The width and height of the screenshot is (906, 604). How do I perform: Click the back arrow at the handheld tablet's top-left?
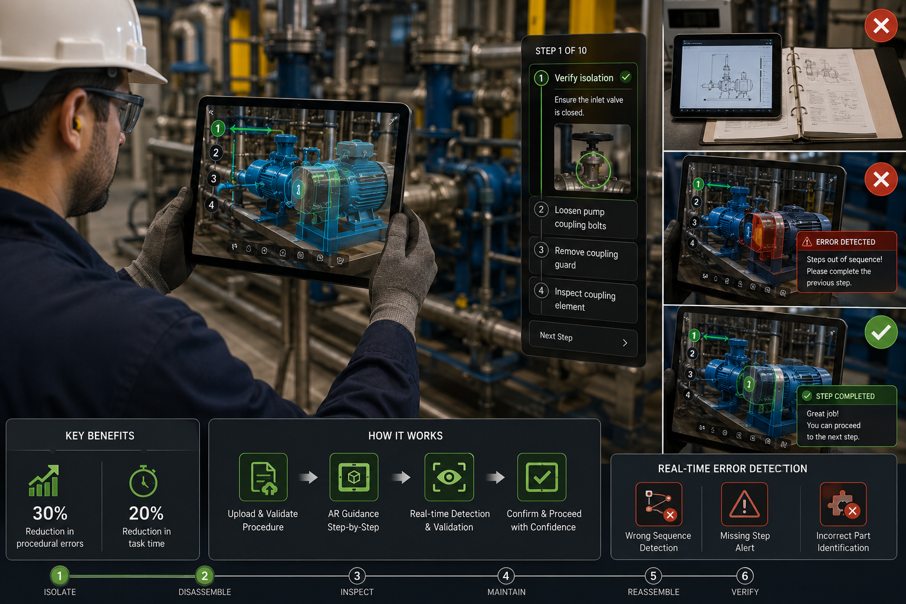pos(211,112)
